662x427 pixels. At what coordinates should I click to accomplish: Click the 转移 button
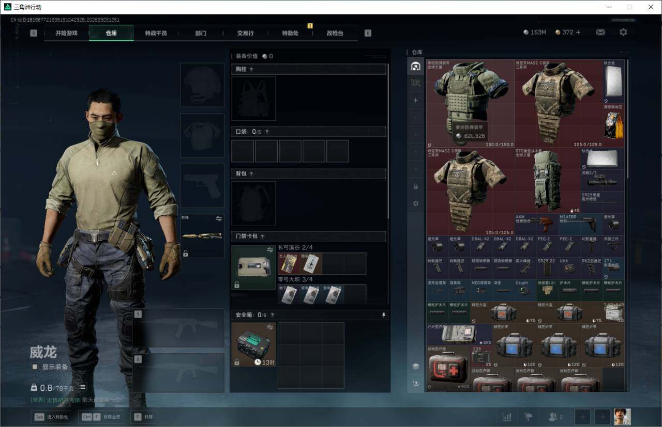pos(143,417)
